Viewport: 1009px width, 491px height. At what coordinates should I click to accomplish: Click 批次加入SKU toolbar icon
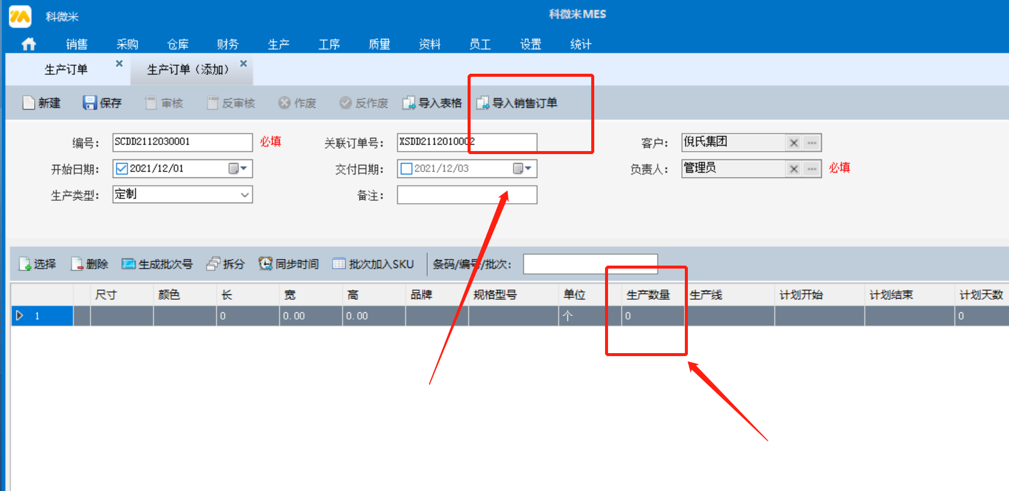(x=339, y=264)
